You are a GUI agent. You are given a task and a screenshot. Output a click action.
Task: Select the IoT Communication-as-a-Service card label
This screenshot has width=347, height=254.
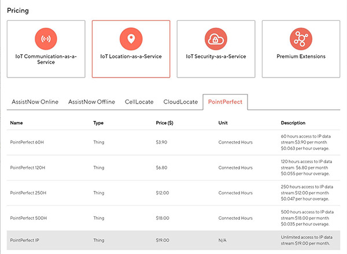(46, 59)
